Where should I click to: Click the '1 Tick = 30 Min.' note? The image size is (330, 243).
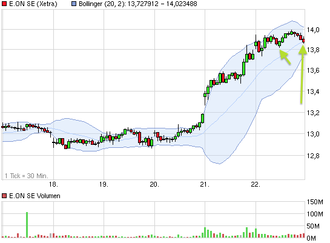pyautogui.click(x=27, y=176)
